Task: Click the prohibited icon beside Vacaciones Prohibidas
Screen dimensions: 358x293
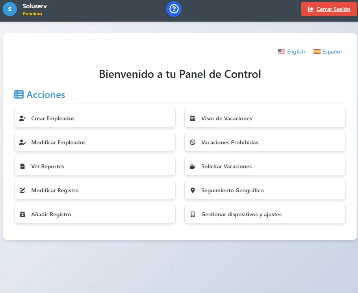Action: (x=193, y=142)
